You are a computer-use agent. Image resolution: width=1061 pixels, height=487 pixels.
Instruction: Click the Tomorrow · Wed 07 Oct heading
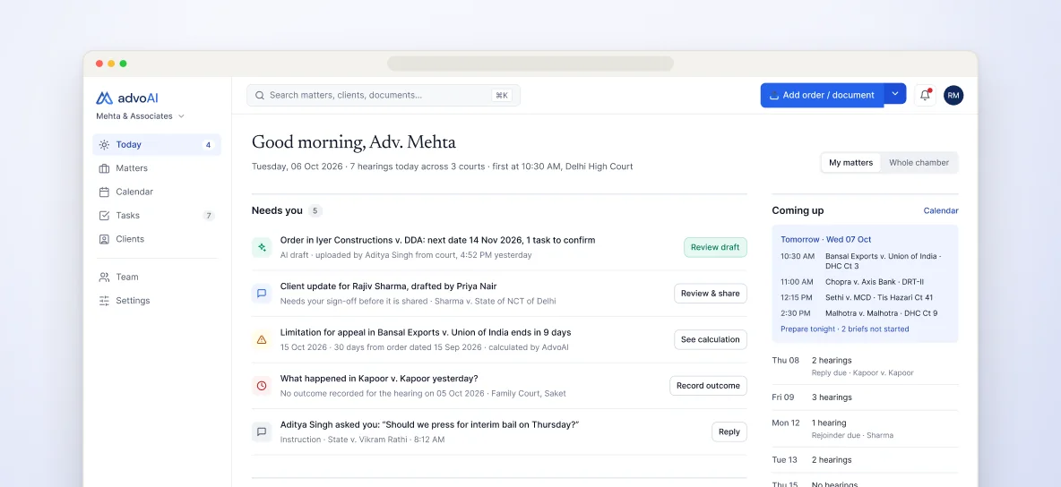[x=825, y=239]
